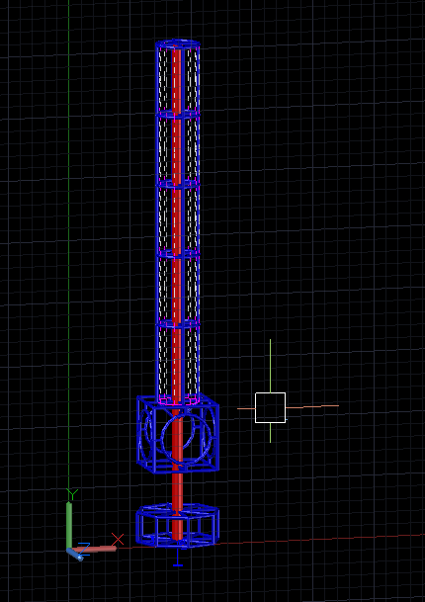Pick the lowest ring flange above the cube
The width and height of the screenshot is (425, 602).
pyautogui.click(x=178, y=323)
